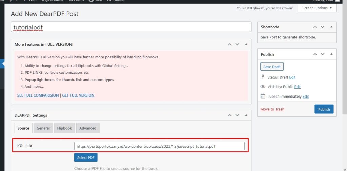This screenshot has height=171, width=347.
Task: Switch to the Advanced tab
Action: pyautogui.click(x=88, y=128)
